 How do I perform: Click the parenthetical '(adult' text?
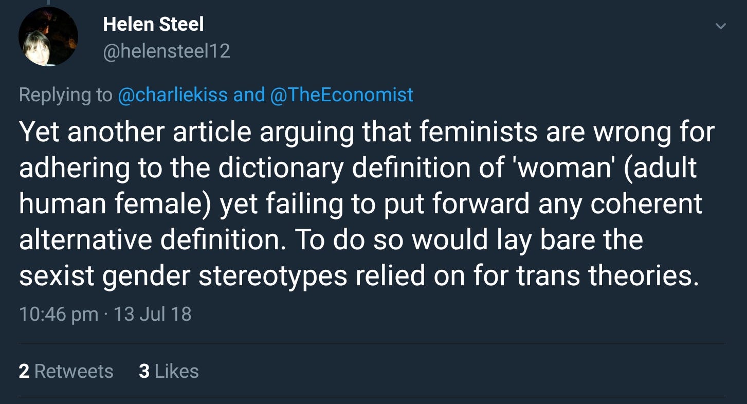pyautogui.click(x=660, y=168)
